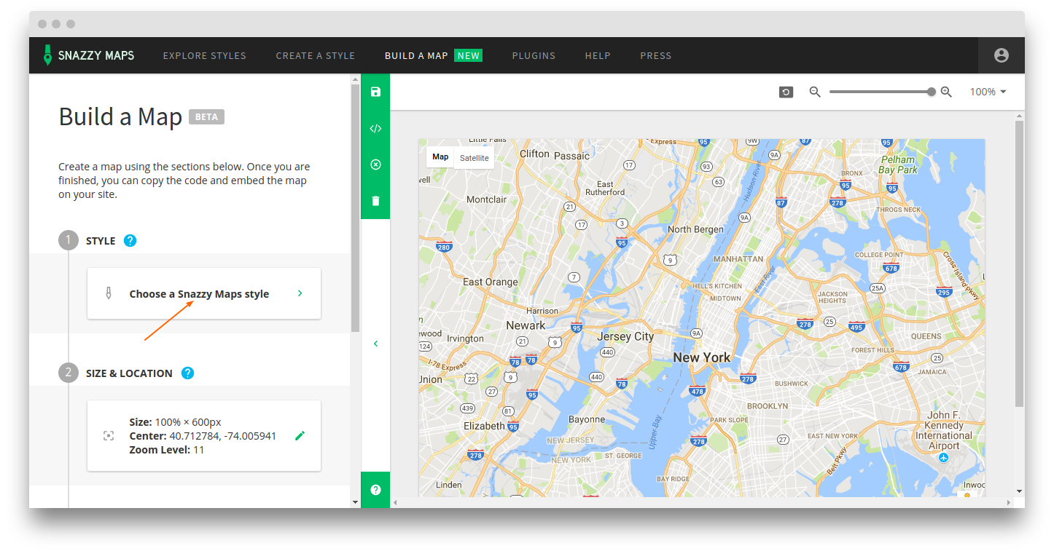This screenshot has width=1054, height=559.
Task: Zoom out with the minus magnifier icon
Action: click(x=815, y=92)
